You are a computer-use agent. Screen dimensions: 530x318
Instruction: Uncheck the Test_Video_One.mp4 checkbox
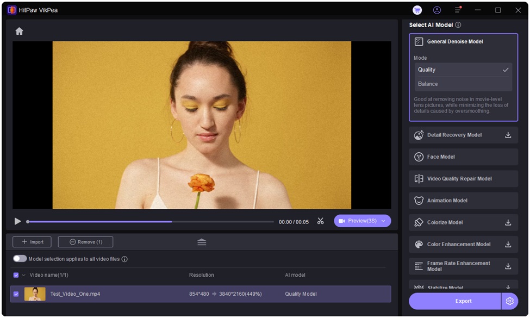tap(16, 294)
